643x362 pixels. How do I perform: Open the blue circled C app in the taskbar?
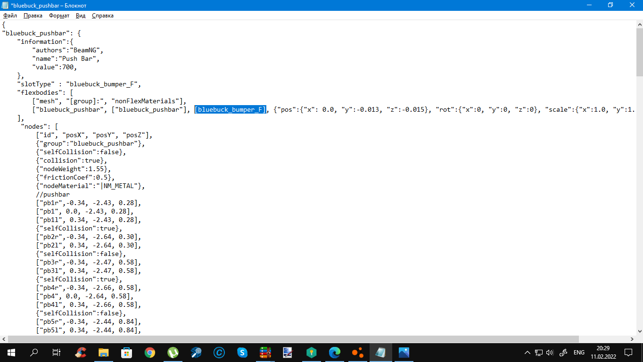[x=219, y=352]
